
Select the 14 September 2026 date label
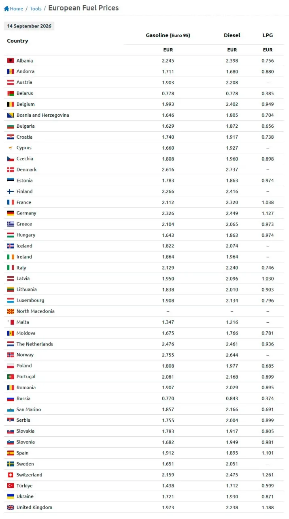(x=29, y=26)
